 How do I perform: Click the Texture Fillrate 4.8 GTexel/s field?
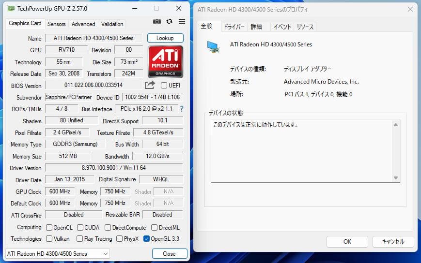coord(158,132)
